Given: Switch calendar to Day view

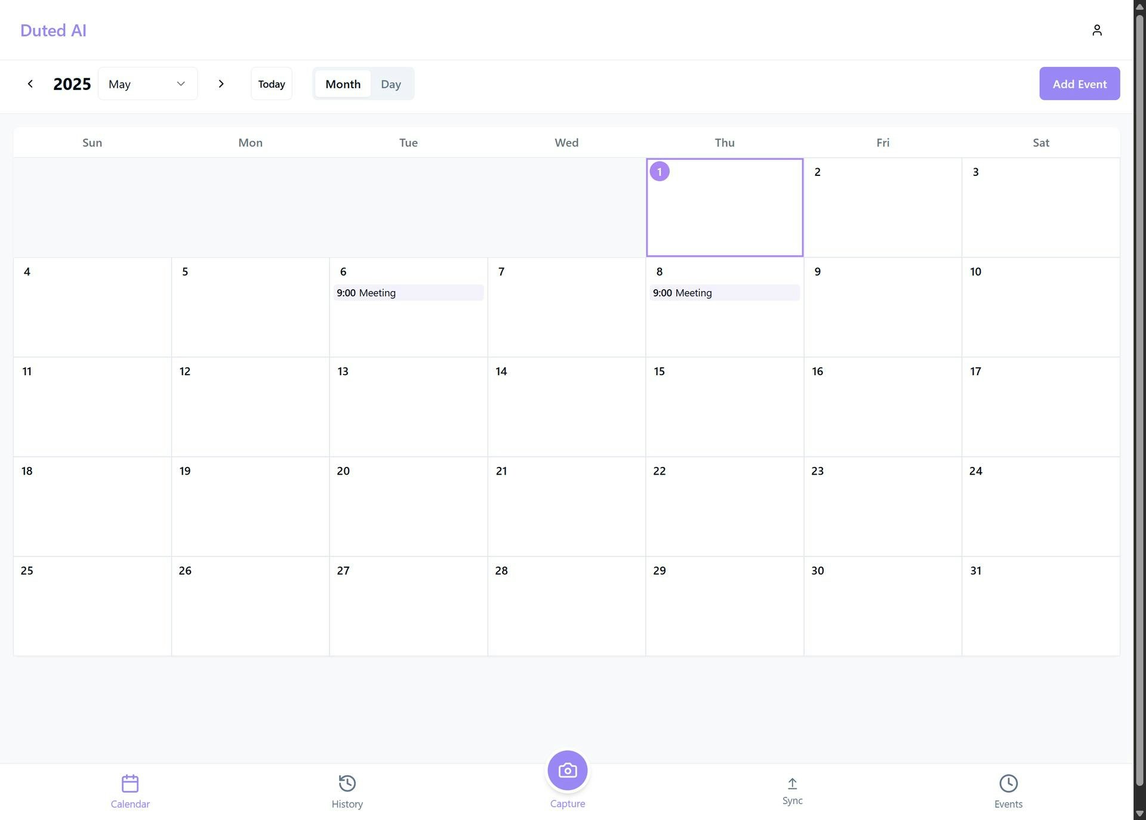Looking at the screenshot, I should pyautogui.click(x=390, y=84).
